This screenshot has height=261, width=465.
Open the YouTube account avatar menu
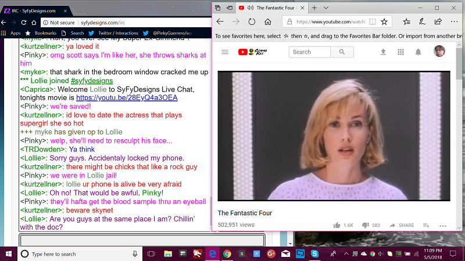(x=439, y=51)
